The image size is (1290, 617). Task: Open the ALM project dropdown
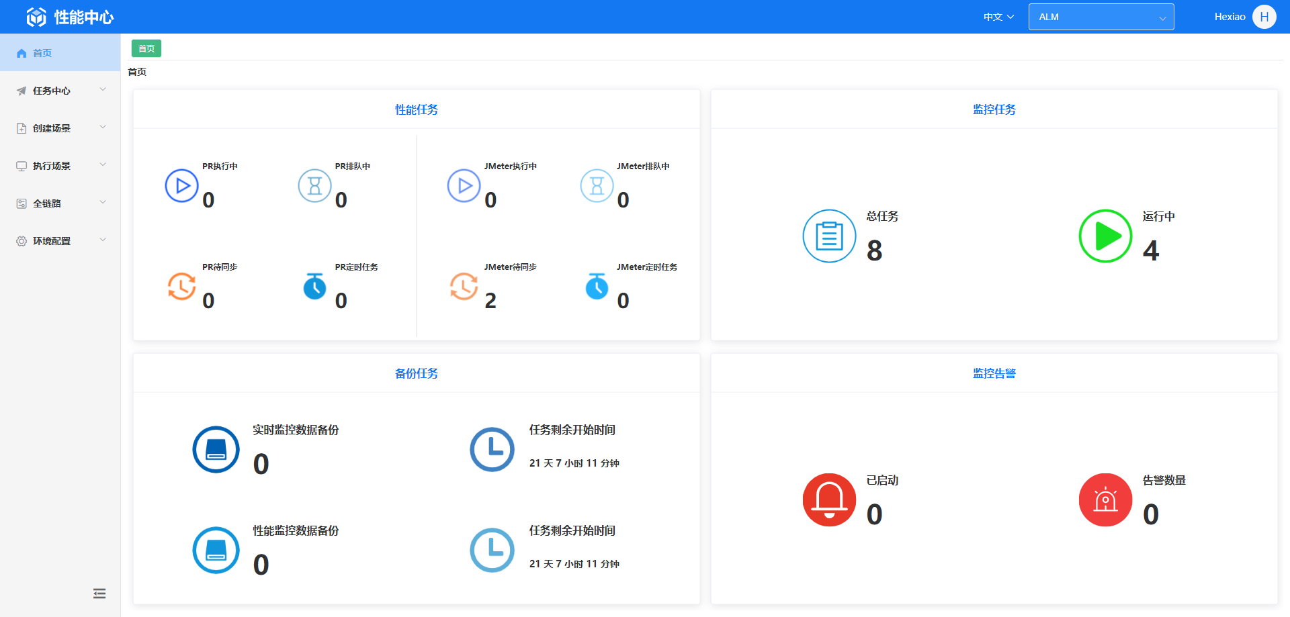[x=1101, y=17]
